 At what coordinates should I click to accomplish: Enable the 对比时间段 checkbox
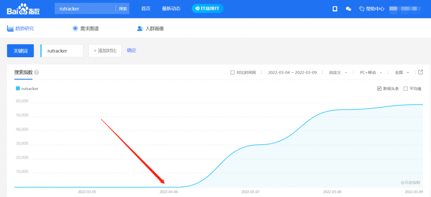(232, 72)
